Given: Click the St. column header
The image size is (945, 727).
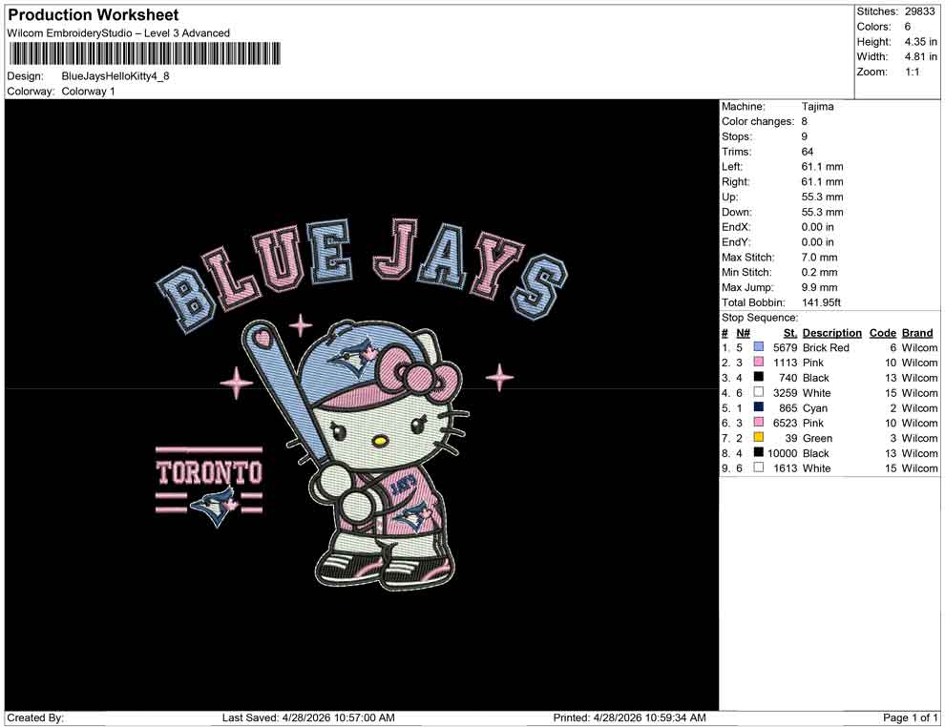Looking at the screenshot, I should point(790,333).
